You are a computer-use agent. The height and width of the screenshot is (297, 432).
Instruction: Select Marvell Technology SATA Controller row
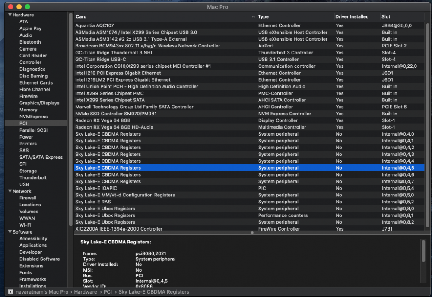coord(249,107)
